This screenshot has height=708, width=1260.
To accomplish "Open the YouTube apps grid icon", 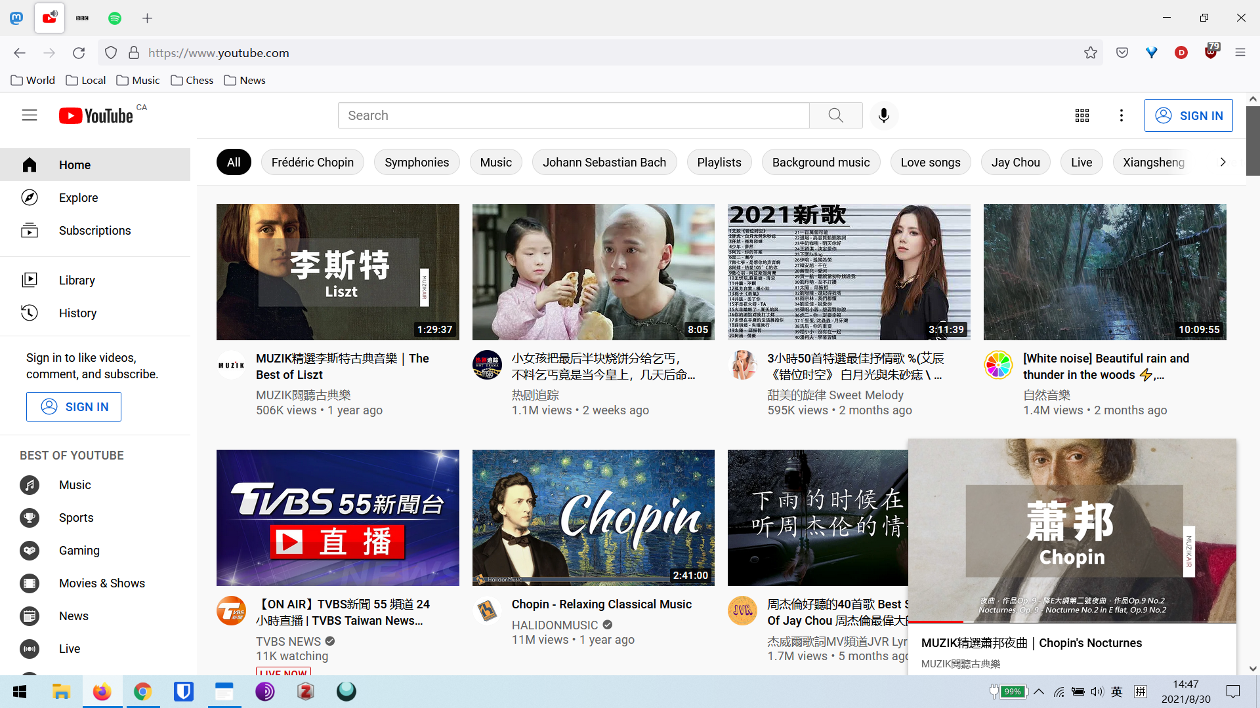I will [x=1082, y=115].
